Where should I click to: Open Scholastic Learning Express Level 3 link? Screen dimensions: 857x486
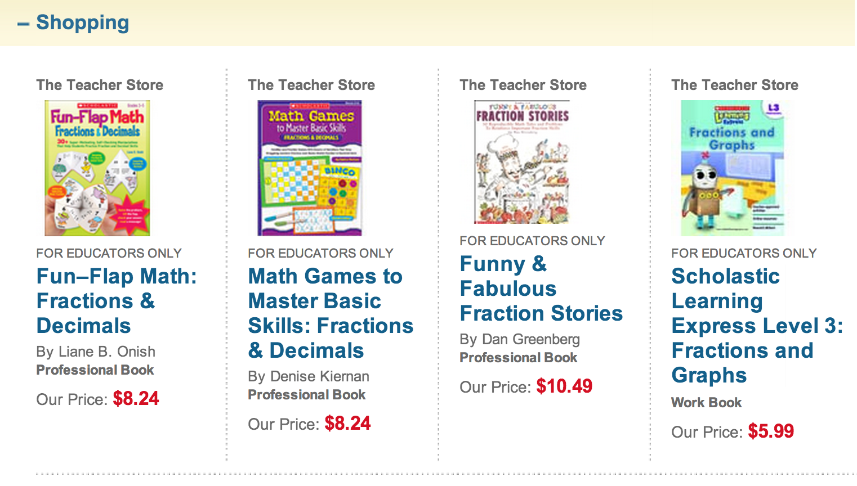(x=756, y=326)
